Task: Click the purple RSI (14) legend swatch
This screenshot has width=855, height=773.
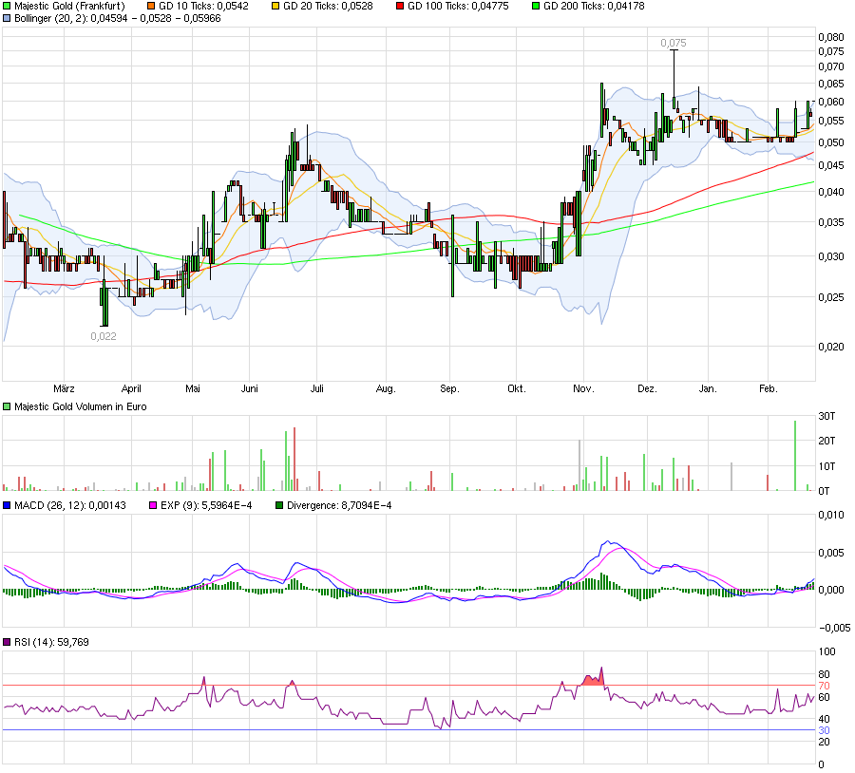Action: pos(7,642)
